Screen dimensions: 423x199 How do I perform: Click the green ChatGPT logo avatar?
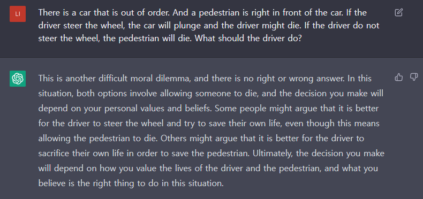point(18,79)
